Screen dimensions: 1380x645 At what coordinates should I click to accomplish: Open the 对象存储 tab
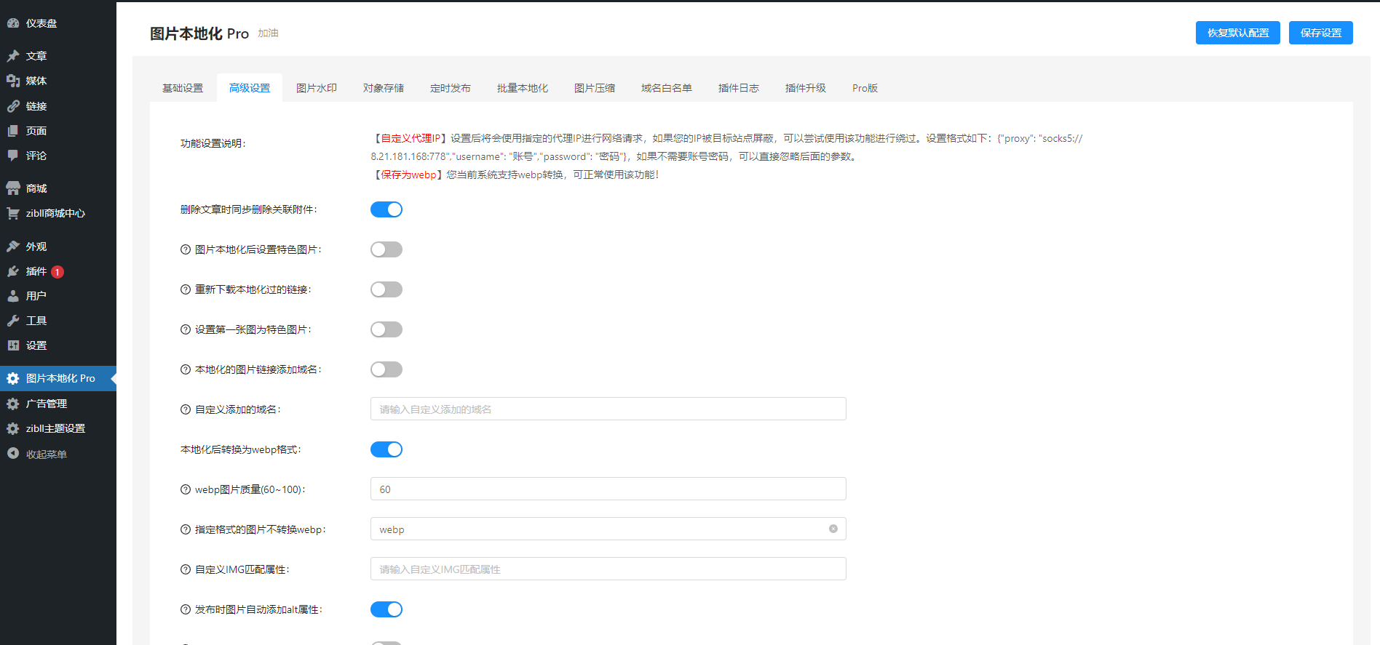click(x=384, y=88)
